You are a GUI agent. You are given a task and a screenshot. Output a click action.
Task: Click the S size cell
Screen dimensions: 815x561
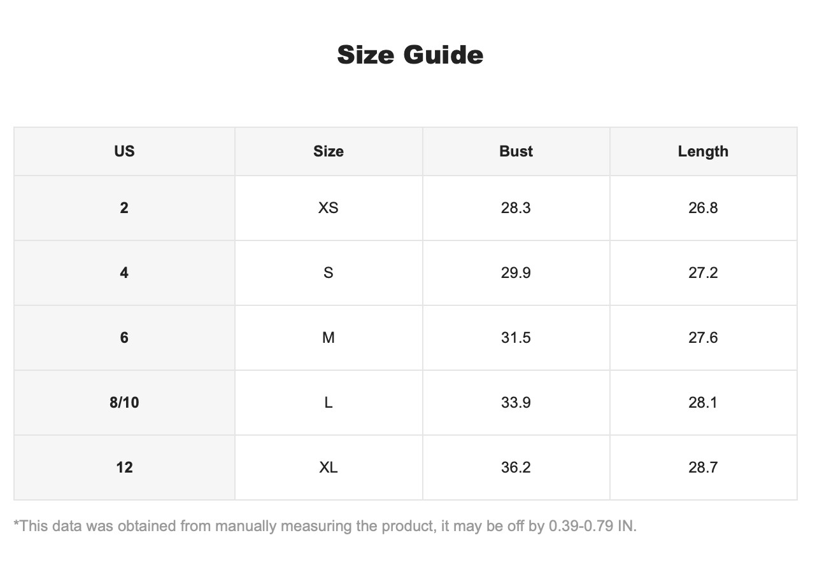coord(329,273)
